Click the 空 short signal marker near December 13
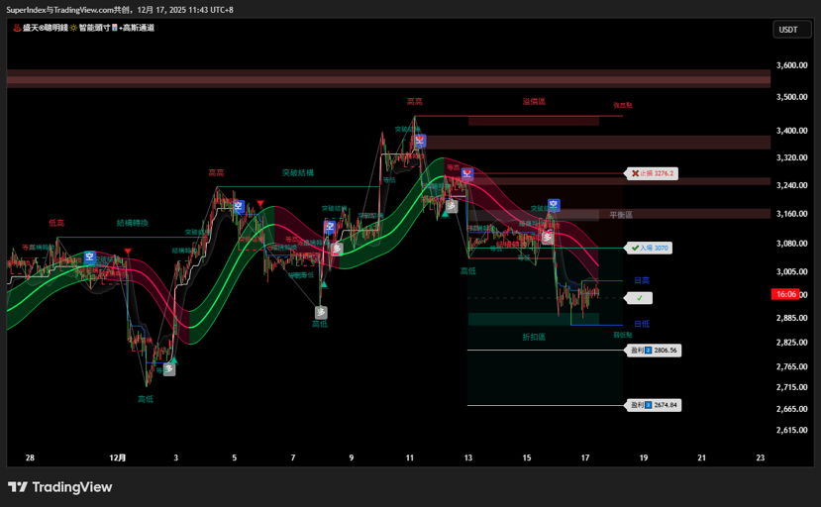The height and width of the screenshot is (507, 821). click(x=466, y=174)
